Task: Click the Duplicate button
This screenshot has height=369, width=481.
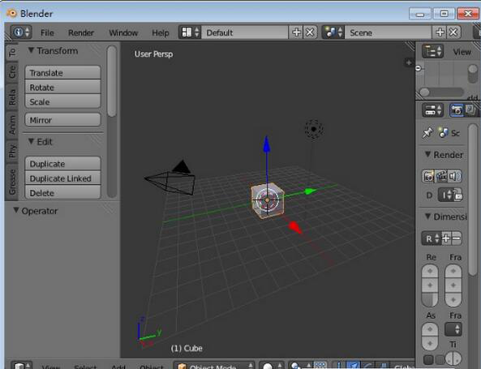Action: tap(62, 164)
